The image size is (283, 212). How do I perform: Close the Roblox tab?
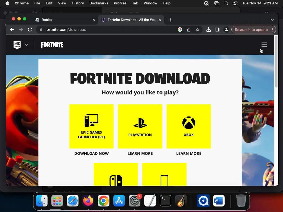click(x=94, y=20)
